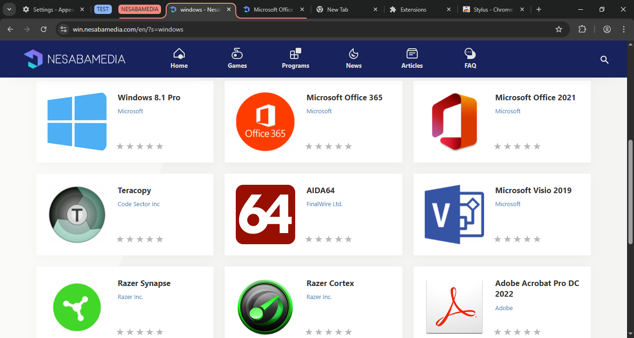Open the Games navigation icon
This screenshot has height=338, width=634.
(237, 53)
